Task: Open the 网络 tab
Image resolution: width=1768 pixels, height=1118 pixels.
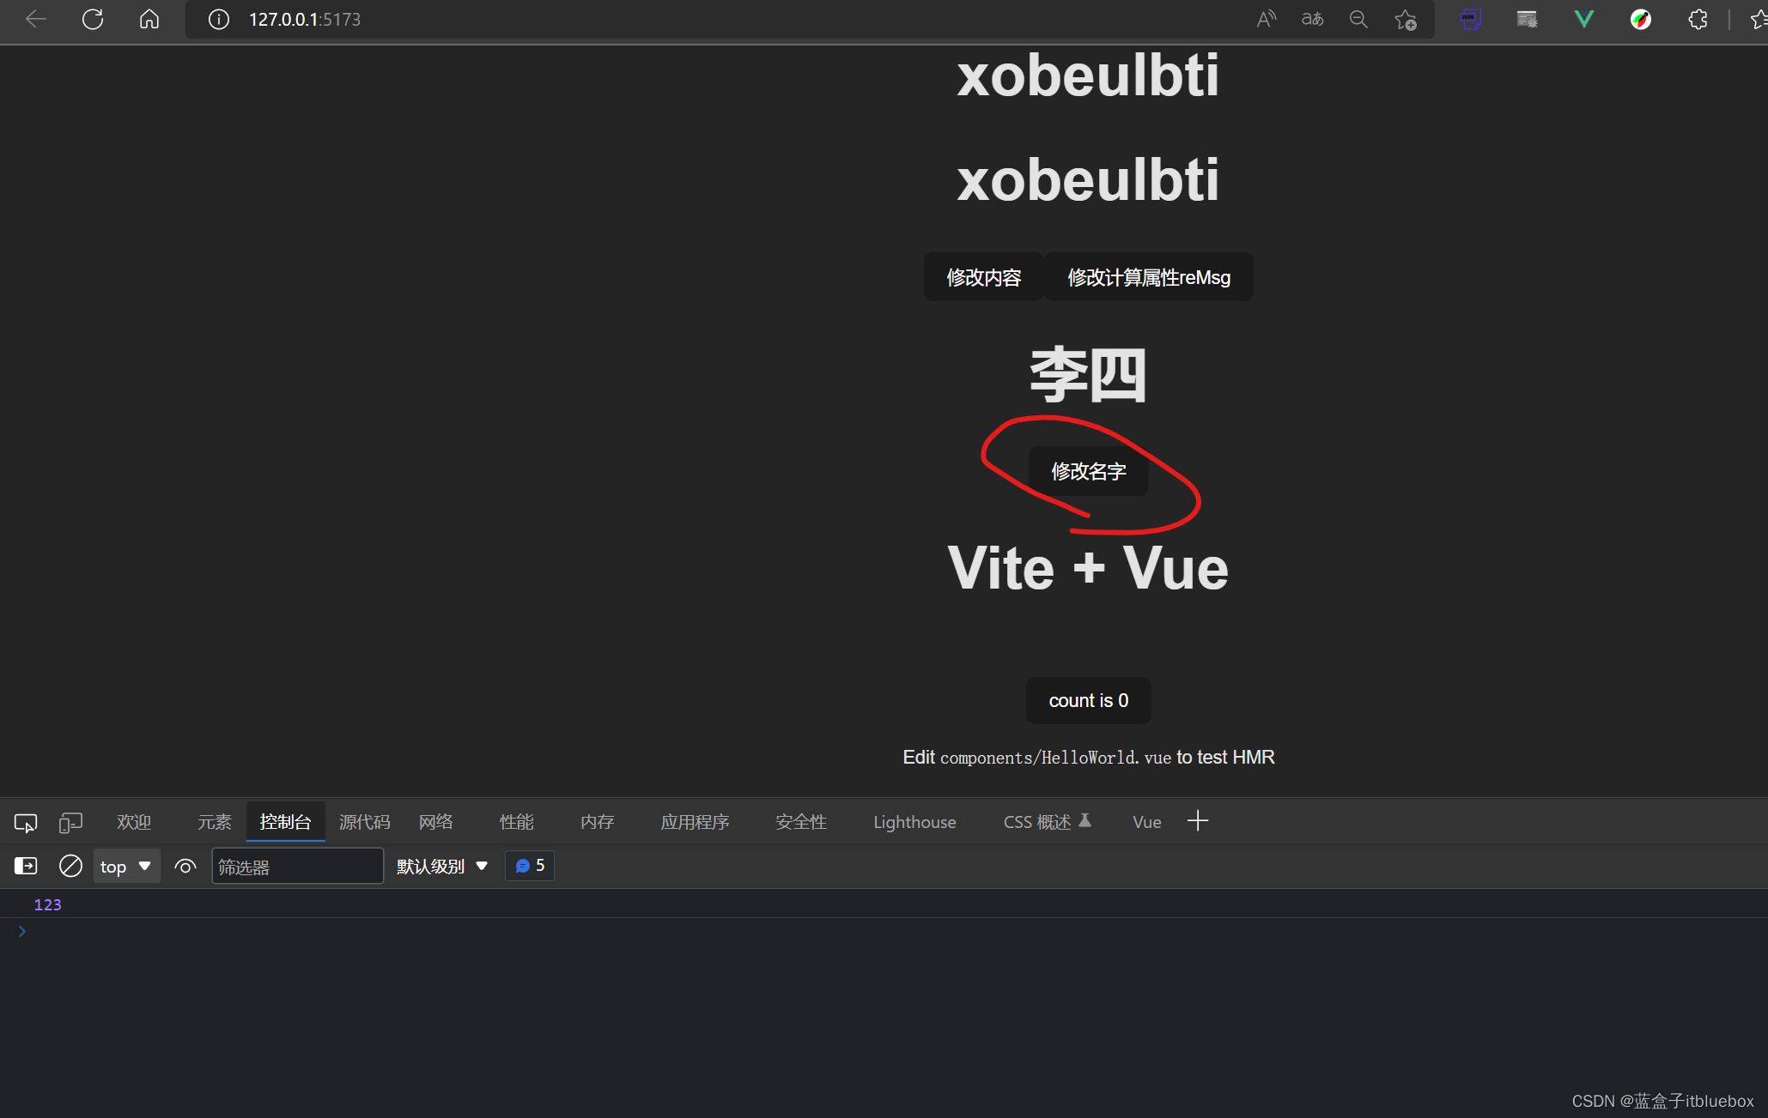Action: (x=436, y=822)
